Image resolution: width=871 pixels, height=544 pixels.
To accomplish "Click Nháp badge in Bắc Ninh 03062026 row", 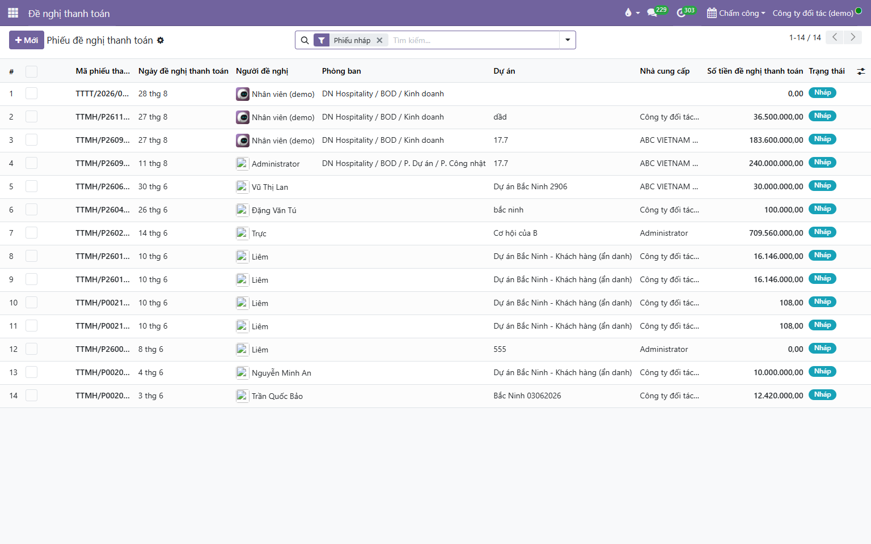I will click(822, 395).
